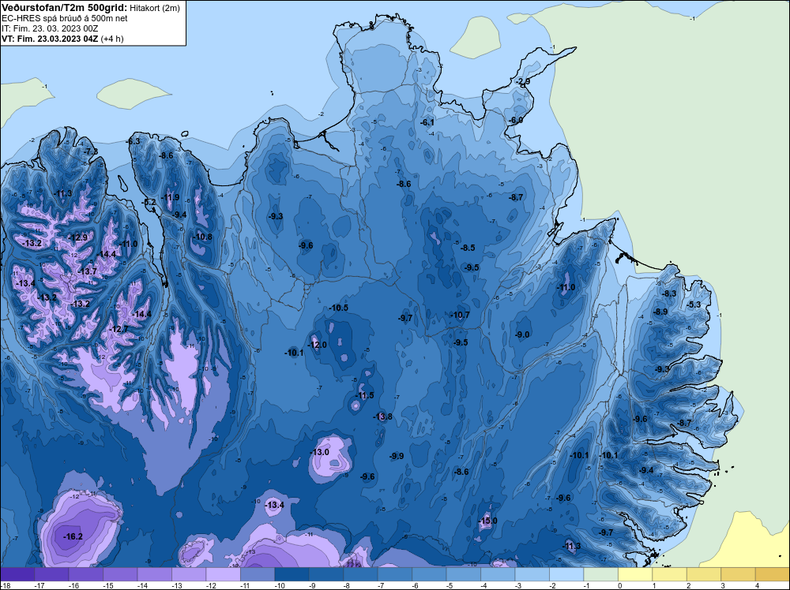Pick the legend swatch labeled -12
The width and height of the screenshot is (790, 590).
pos(224,574)
